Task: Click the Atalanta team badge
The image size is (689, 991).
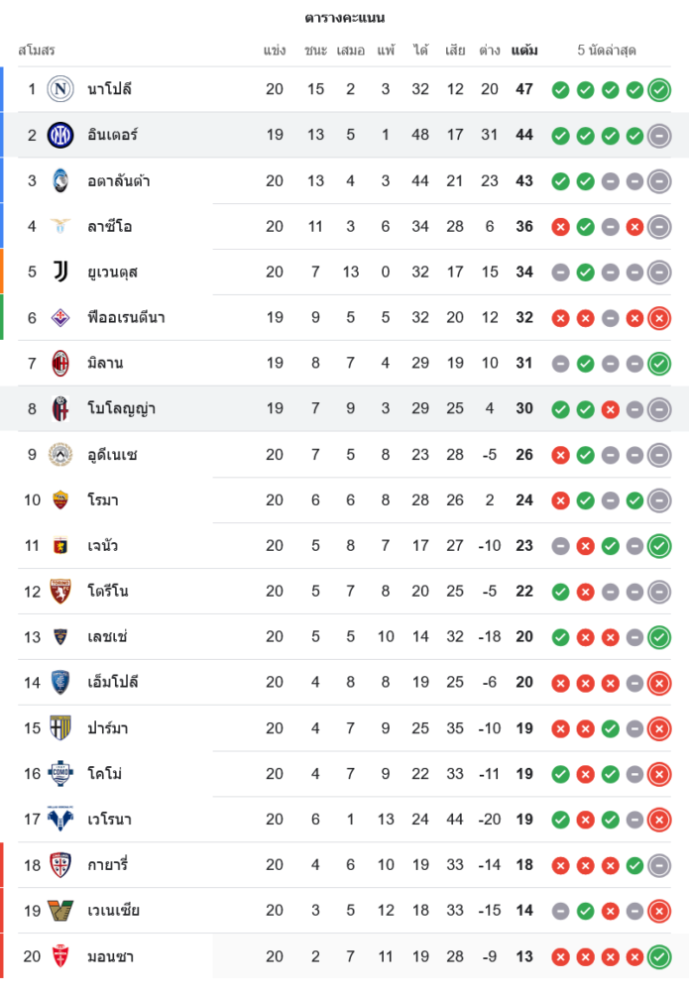Action: [x=60, y=180]
